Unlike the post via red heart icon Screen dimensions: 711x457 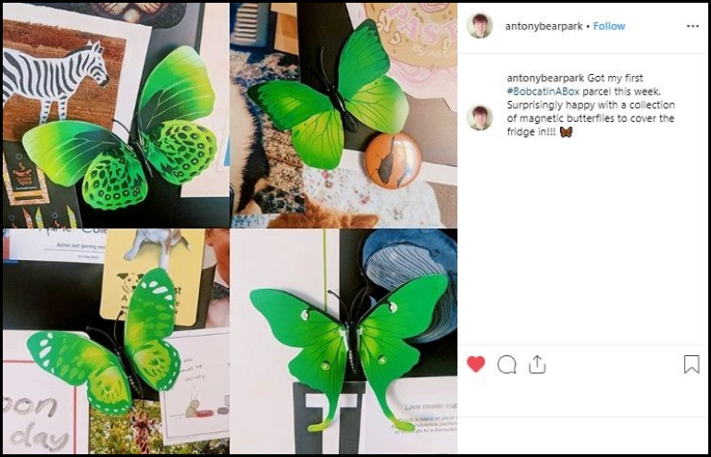(x=476, y=364)
